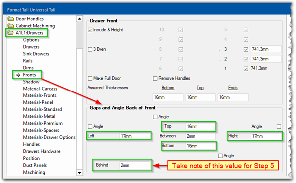
Task: Open the Position page
Action: [31, 158]
